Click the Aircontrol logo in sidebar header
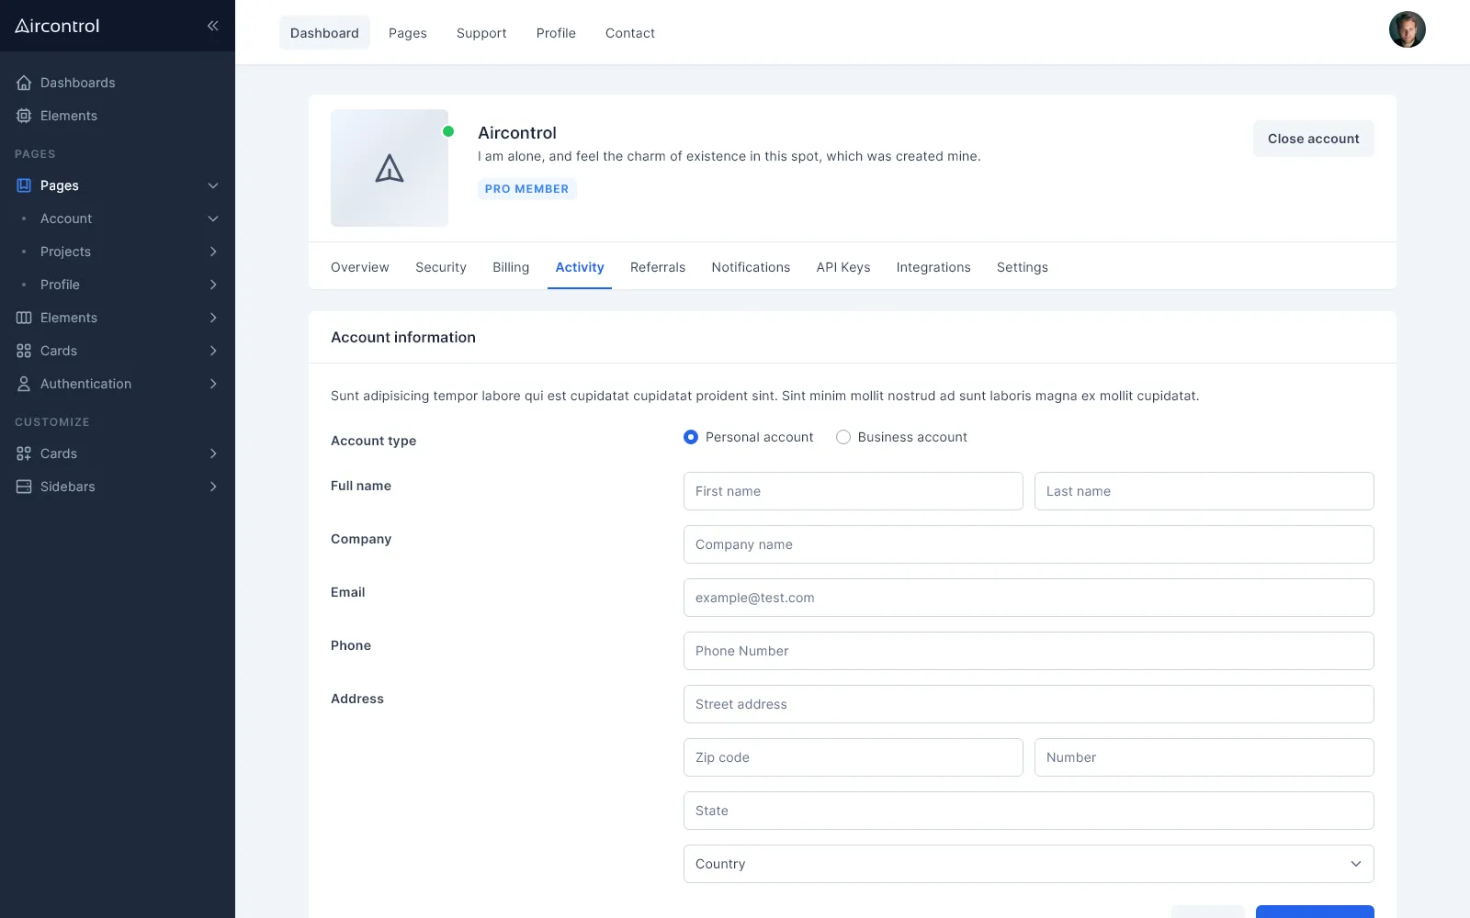Viewport: 1470px width, 918px height. pyautogui.click(x=57, y=26)
